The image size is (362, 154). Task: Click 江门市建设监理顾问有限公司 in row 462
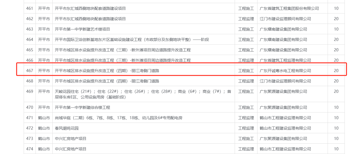pyautogui.click(x=285, y=19)
